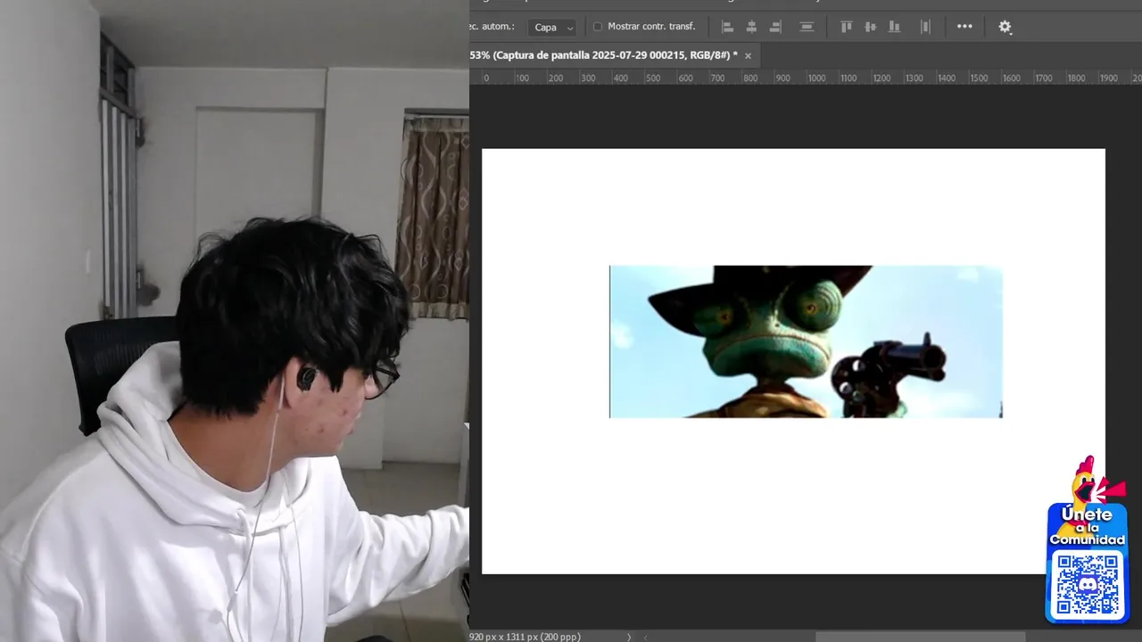1142x642 pixels.
Task: Align top edges of layers
Action: pyautogui.click(x=846, y=27)
